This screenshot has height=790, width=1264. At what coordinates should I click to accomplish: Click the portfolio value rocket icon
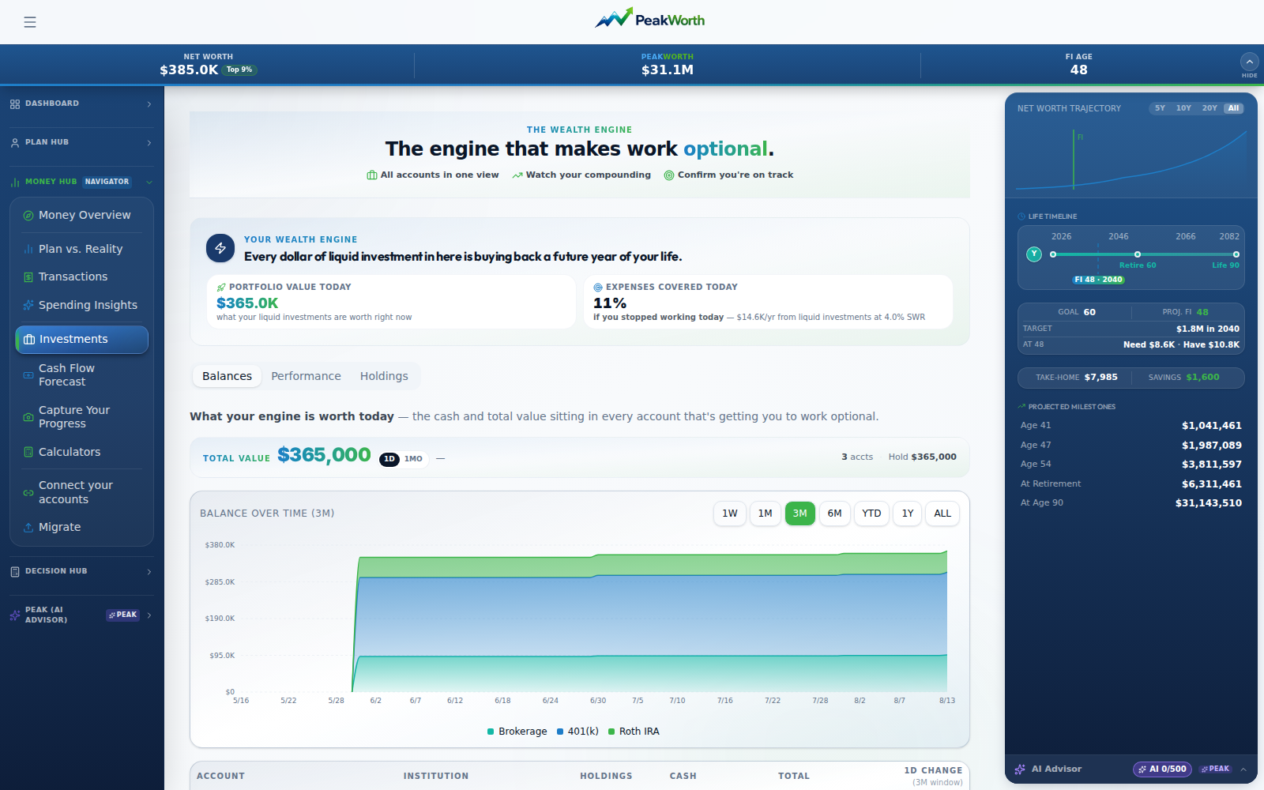[221, 288]
